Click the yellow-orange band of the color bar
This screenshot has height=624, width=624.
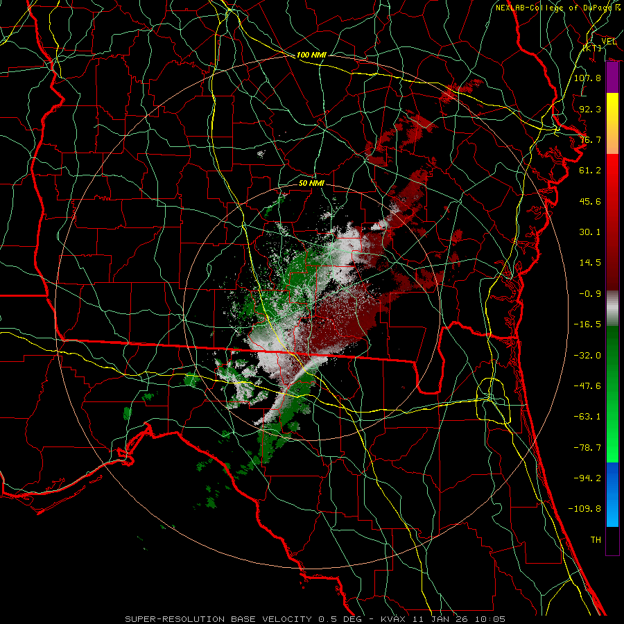click(x=612, y=123)
